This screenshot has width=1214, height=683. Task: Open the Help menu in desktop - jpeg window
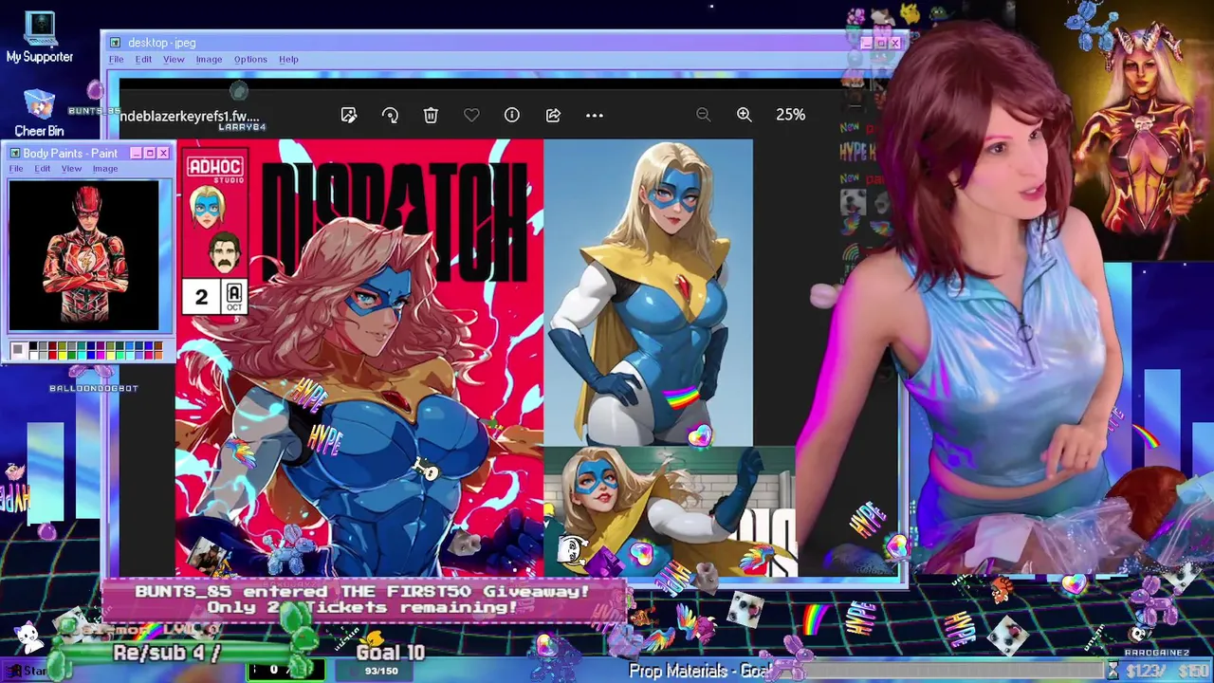288,59
